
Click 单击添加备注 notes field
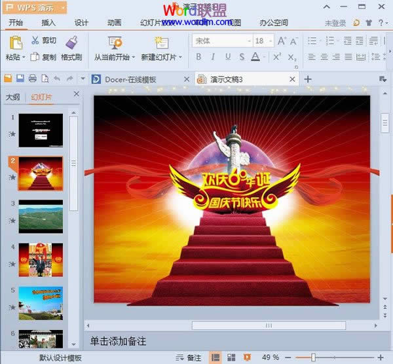click(x=118, y=341)
